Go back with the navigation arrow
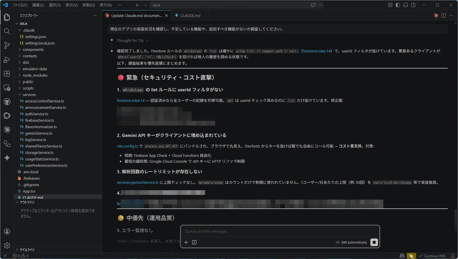Image resolution: width=458 pixels, height=259 pixels. [x=137, y=5]
